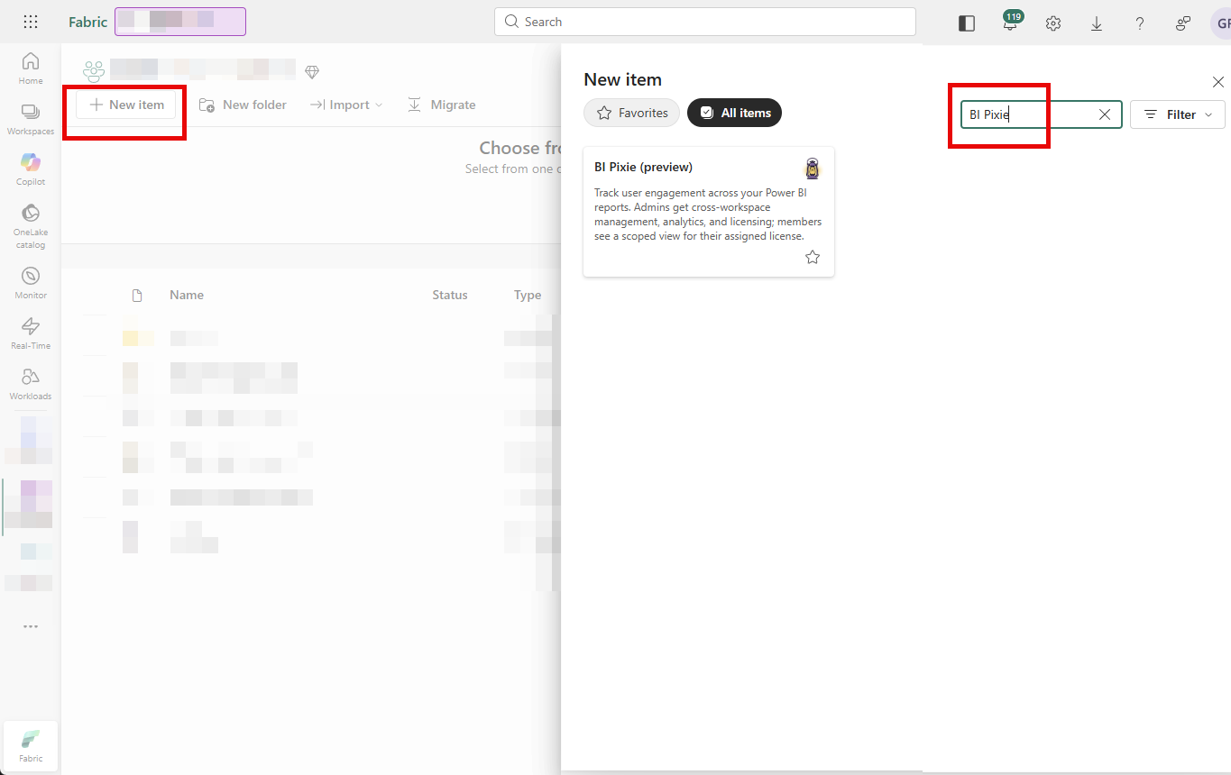Focus the top Search box
Image resolution: width=1231 pixels, height=775 pixels.
tap(705, 22)
